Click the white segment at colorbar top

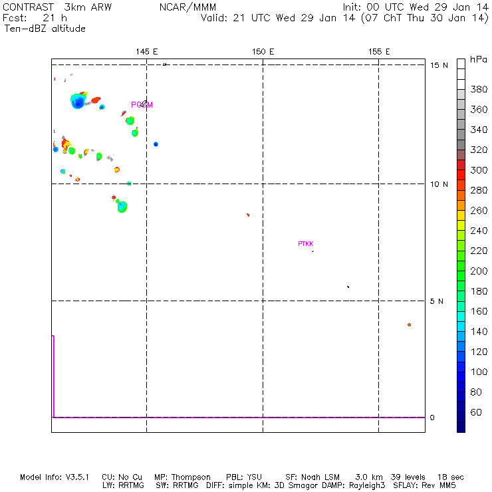click(461, 64)
